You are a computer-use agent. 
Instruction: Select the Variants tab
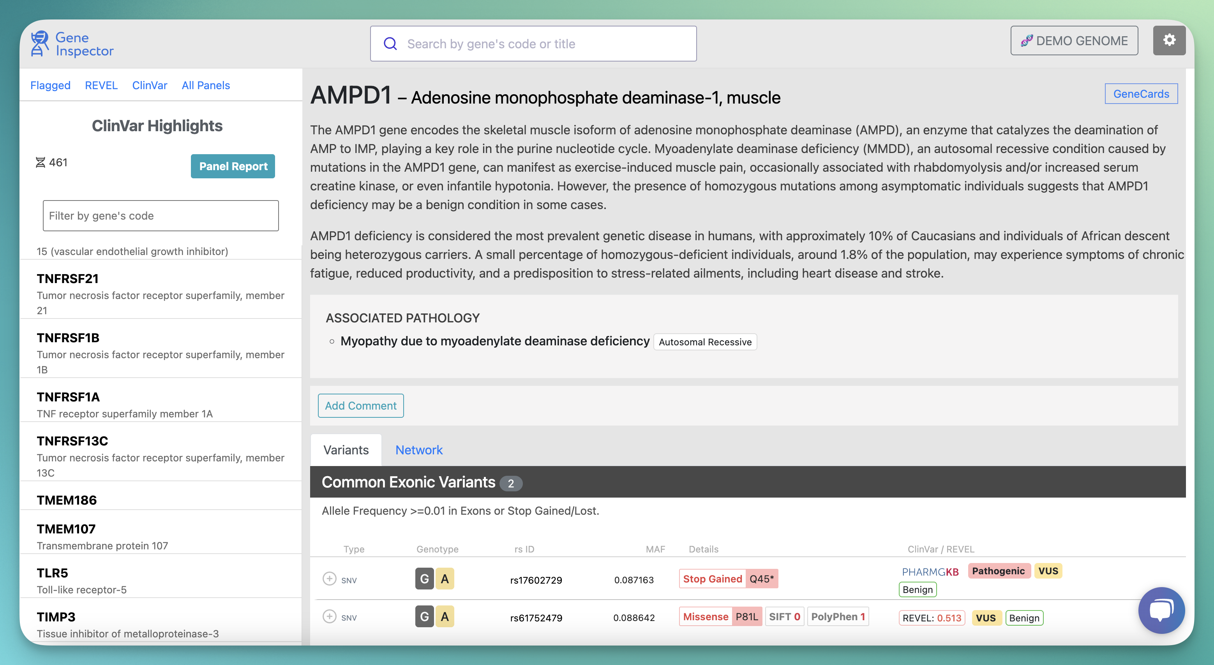pyautogui.click(x=346, y=450)
